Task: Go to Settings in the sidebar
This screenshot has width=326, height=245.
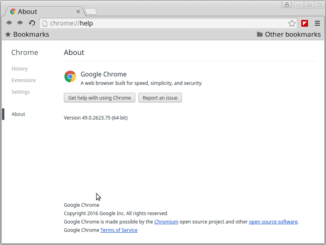Action: click(x=21, y=92)
